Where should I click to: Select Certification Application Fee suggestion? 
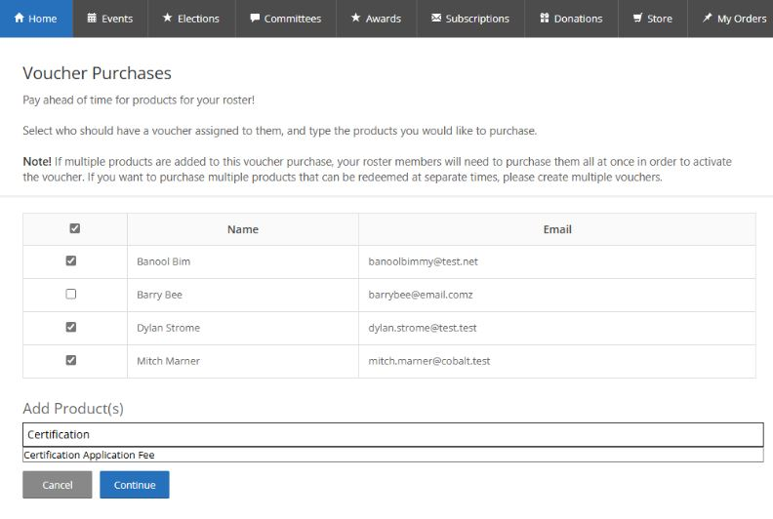90,455
